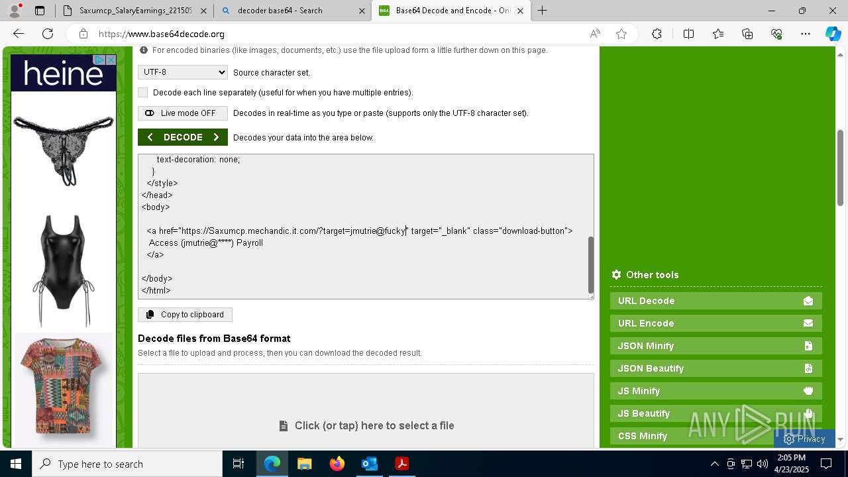The image size is (848, 477).
Task: Open the JS Minify tool
Action: 716,391
